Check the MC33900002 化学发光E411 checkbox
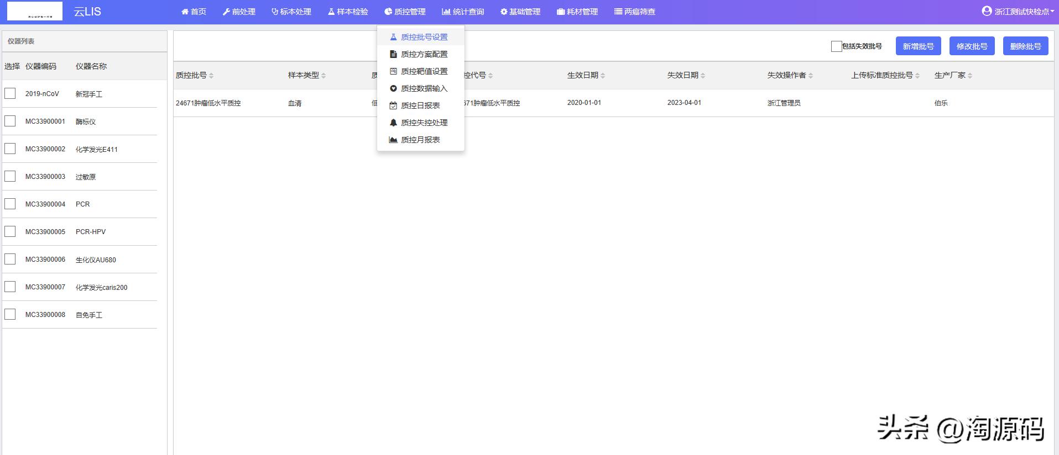 pyautogui.click(x=10, y=149)
